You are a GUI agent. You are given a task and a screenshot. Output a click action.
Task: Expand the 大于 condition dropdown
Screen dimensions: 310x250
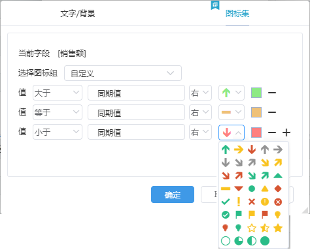coord(58,93)
